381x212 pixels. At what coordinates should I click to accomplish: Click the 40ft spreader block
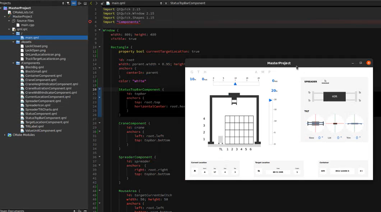pos(334,96)
